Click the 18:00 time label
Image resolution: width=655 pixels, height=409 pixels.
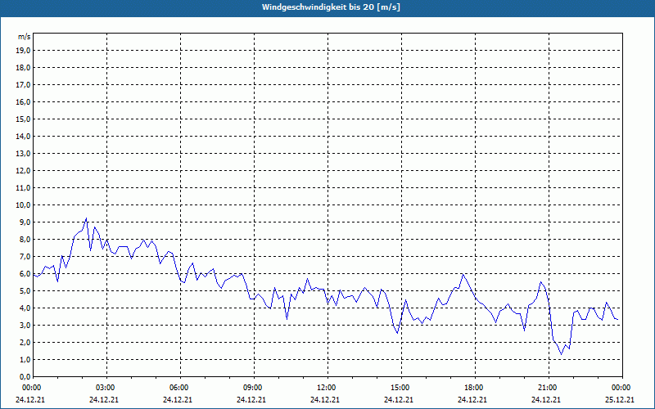click(476, 388)
